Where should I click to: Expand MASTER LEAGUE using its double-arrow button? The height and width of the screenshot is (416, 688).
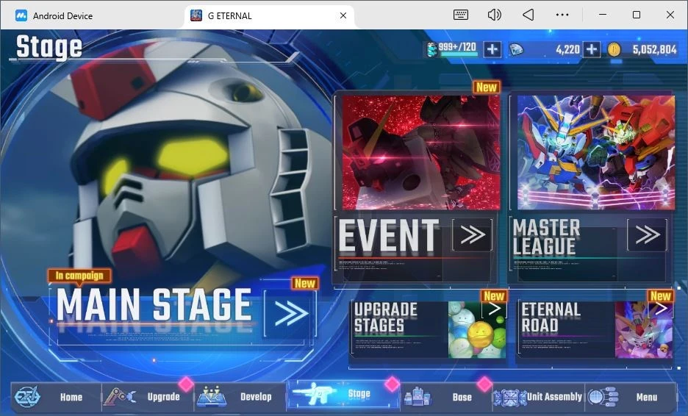point(647,234)
